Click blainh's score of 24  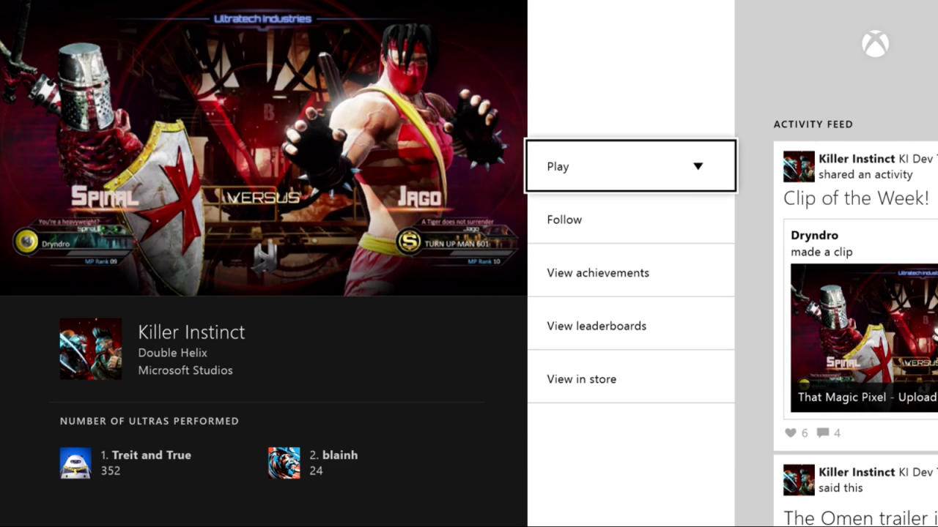pyautogui.click(x=316, y=471)
